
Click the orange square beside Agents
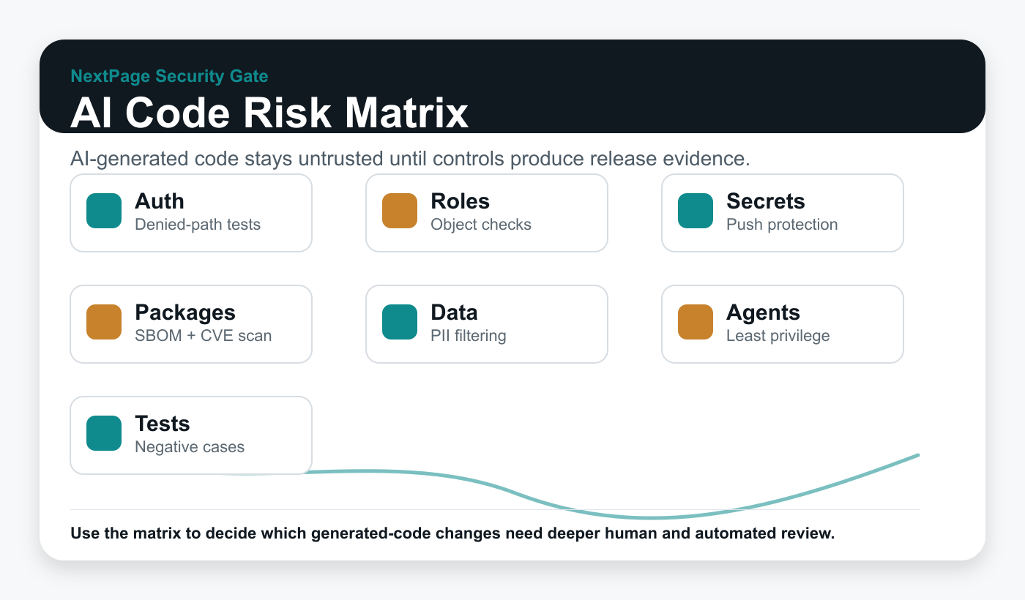pyautogui.click(x=696, y=322)
